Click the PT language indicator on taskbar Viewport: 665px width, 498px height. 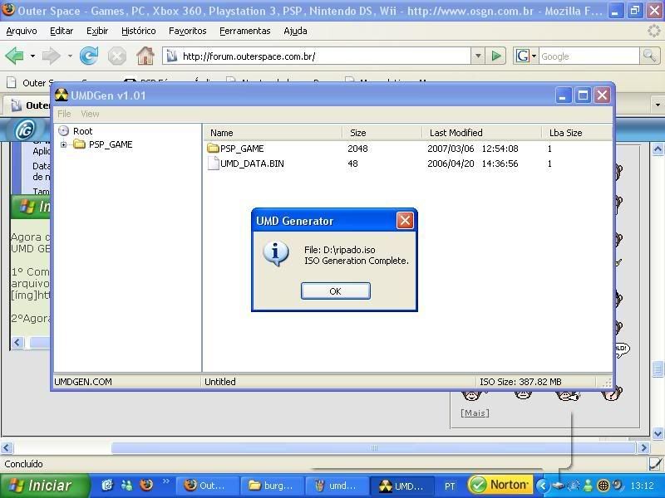click(450, 486)
